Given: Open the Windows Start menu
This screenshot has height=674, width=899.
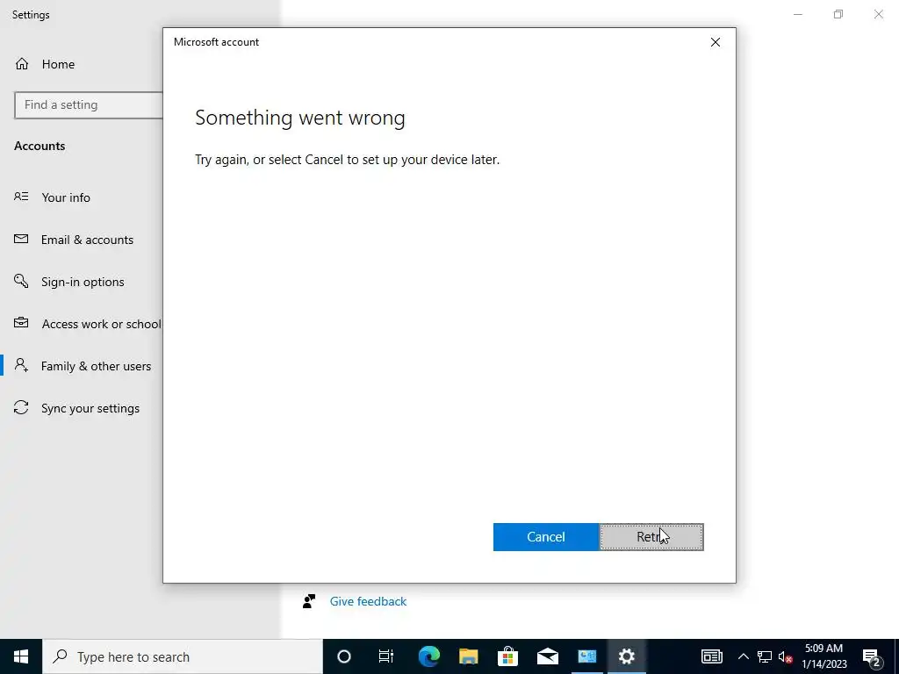Looking at the screenshot, I should 21,656.
